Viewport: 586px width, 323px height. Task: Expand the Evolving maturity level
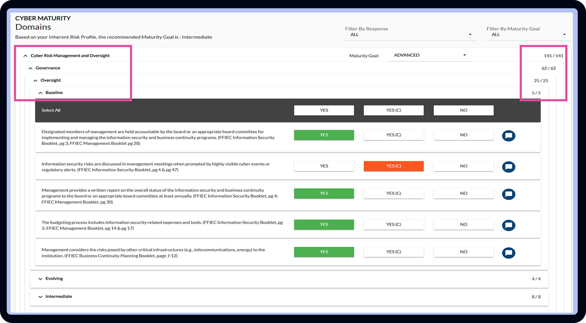coord(40,279)
